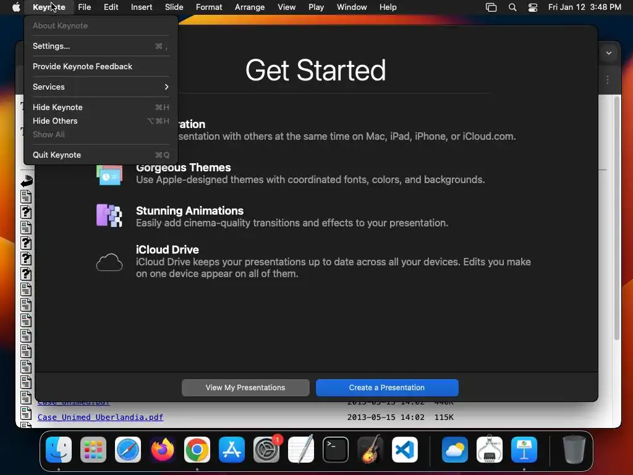
Task: Choose Hide Others menu item
Action: coord(101,121)
